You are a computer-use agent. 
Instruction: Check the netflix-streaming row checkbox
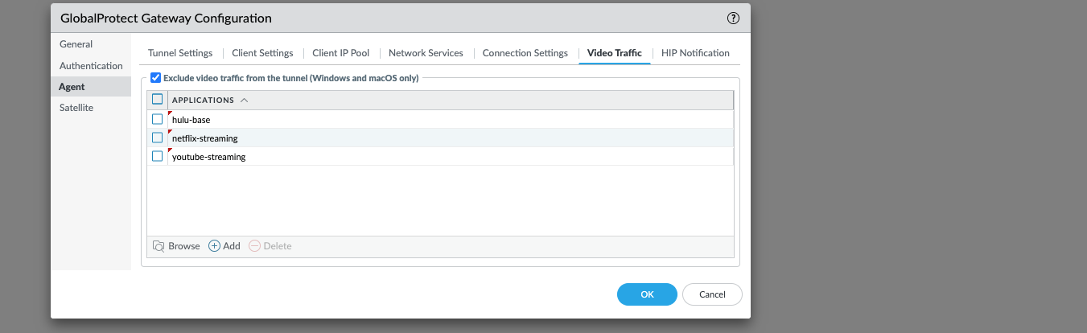(158, 138)
